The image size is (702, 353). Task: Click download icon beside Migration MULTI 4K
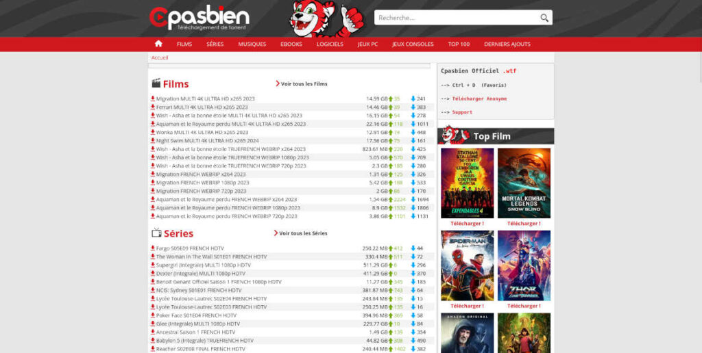click(153, 99)
